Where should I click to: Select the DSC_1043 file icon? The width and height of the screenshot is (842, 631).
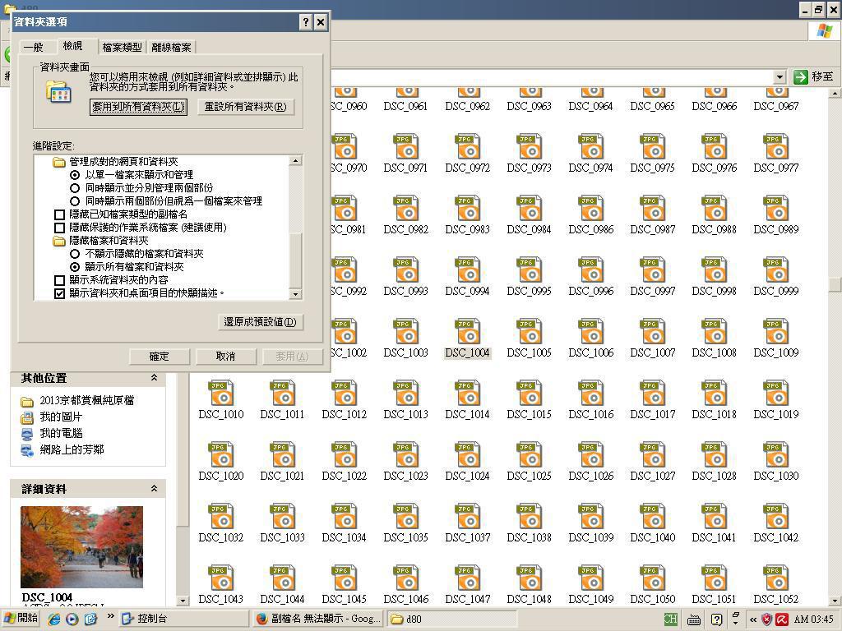click(x=221, y=578)
